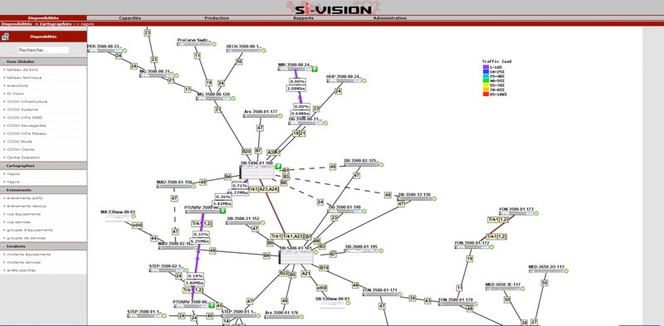
Task: Collapse the Vues Globales section header
Action: pos(44,62)
